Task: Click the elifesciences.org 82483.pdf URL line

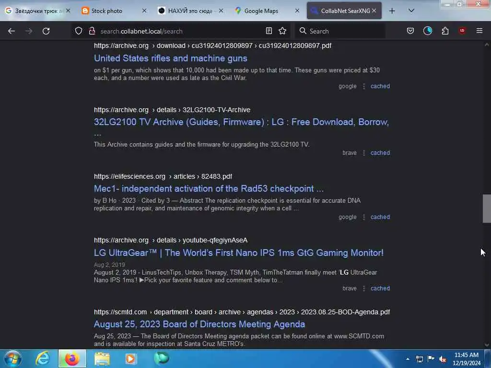Action: coord(163,176)
